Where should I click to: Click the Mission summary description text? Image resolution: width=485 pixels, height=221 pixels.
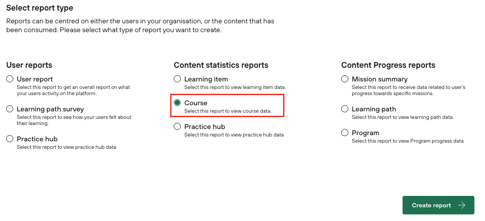(408, 90)
